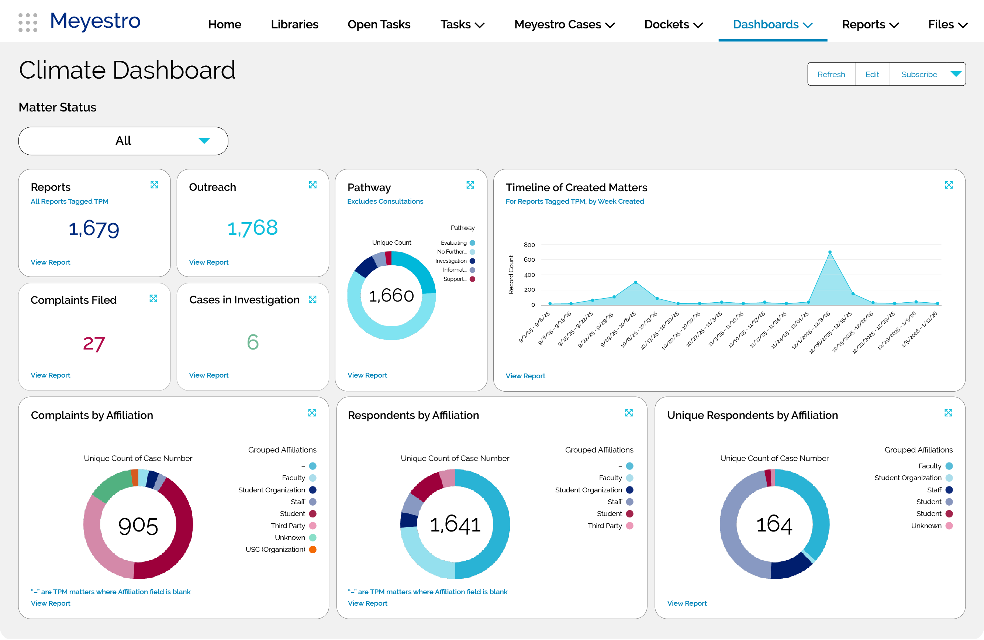Click USC (Organization) legend swatch in Complaints
Image resolution: width=984 pixels, height=640 pixels.
tap(313, 550)
